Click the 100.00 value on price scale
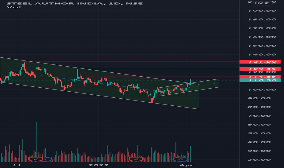The width and height of the screenshot is (284, 168). tap(262, 89)
